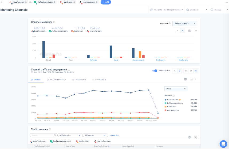Download the Channels overview chart
Viewport: 229px width, 149px height.
190,31
